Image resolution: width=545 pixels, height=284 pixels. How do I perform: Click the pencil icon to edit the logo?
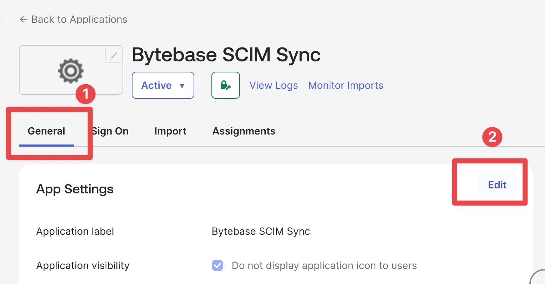114,55
